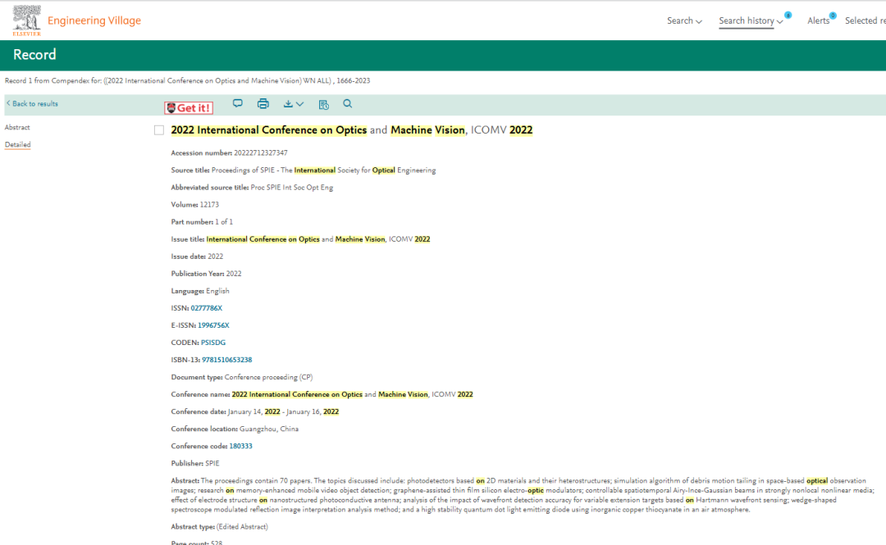This screenshot has width=886, height=545.
Task: Expand the Search history menu
Action: [751, 20]
